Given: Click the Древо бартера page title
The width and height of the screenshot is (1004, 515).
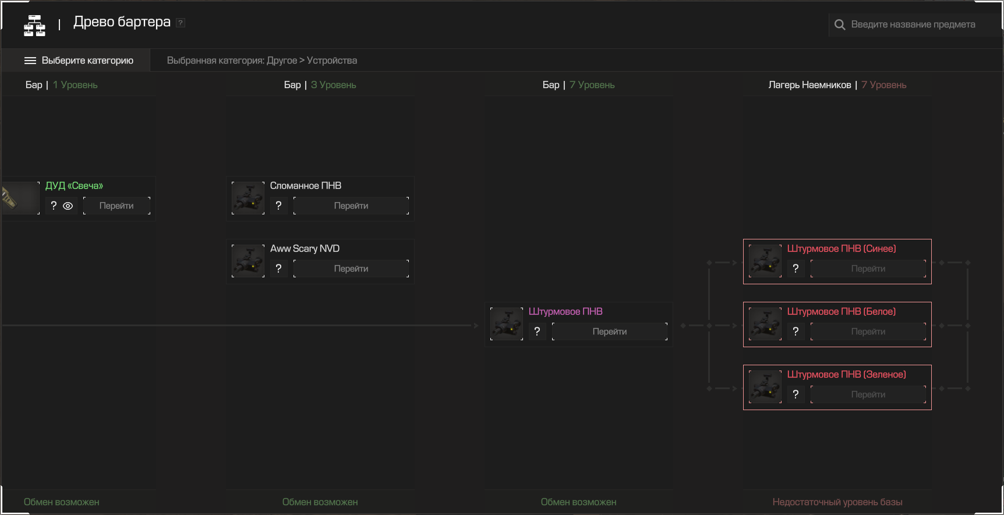Looking at the screenshot, I should click(122, 22).
